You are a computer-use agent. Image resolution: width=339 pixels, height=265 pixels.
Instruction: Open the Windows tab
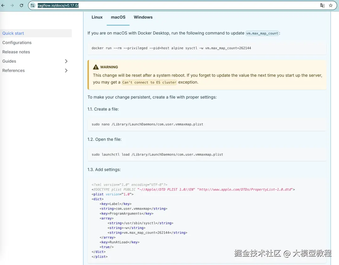click(x=143, y=17)
